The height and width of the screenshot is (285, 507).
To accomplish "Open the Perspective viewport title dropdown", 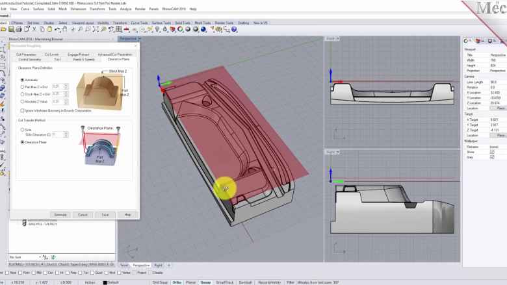I will (x=129, y=39).
